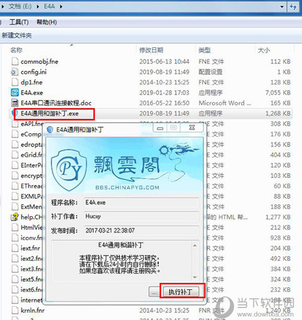Image resolution: width=302 pixels, height=320 pixels.
Task: Select the krnln.fnr file icon
Action: tap(15, 310)
